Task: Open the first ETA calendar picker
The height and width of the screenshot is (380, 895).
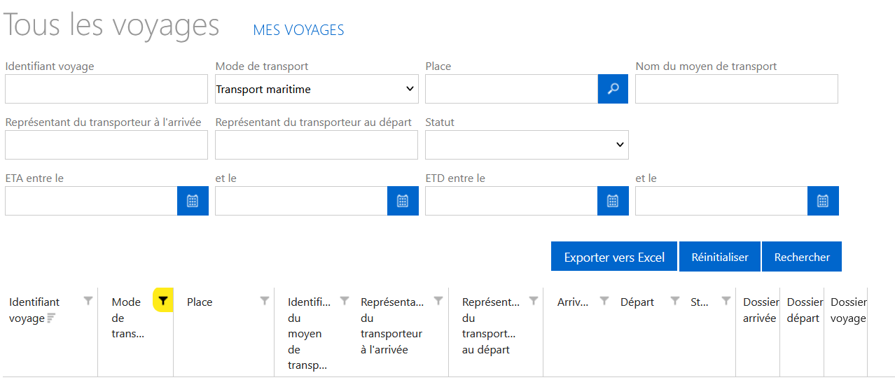Action: tap(193, 201)
